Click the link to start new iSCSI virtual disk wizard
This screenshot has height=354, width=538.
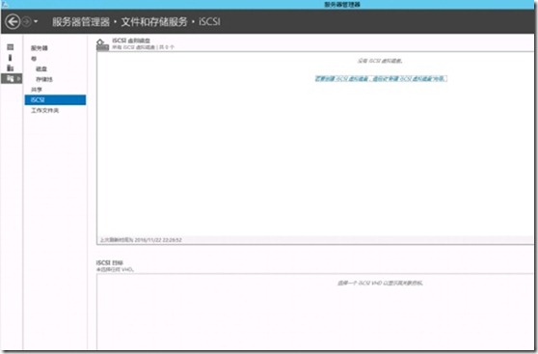tap(381, 79)
